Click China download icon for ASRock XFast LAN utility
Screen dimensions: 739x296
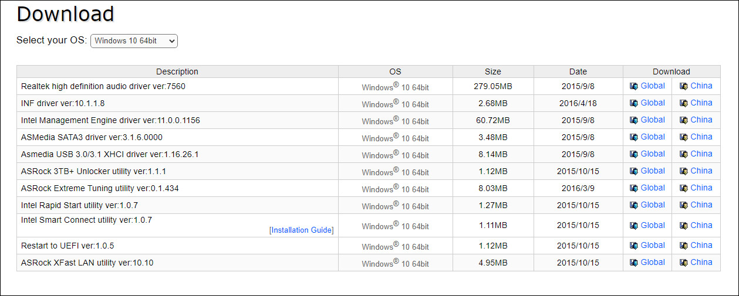(683, 263)
